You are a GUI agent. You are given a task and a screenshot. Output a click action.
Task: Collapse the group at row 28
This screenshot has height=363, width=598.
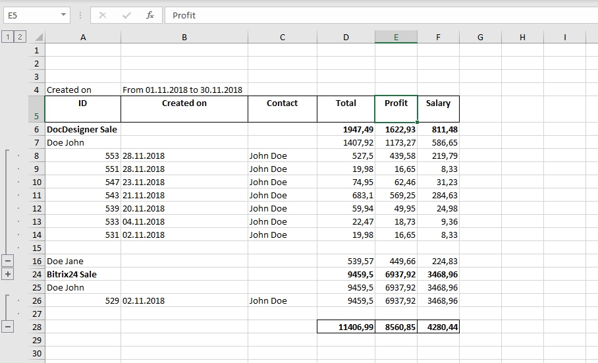pyautogui.click(x=8, y=327)
